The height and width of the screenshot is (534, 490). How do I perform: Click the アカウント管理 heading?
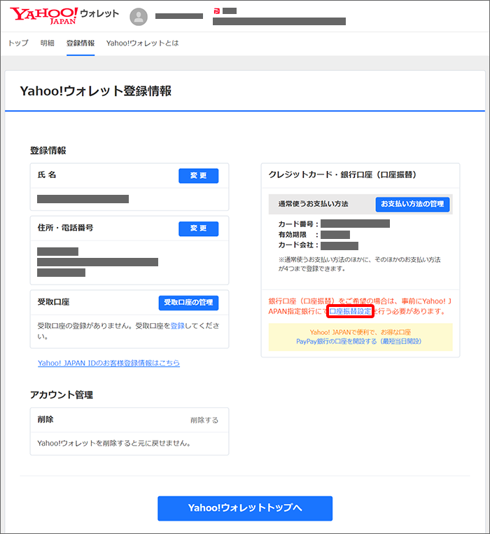click(x=62, y=395)
